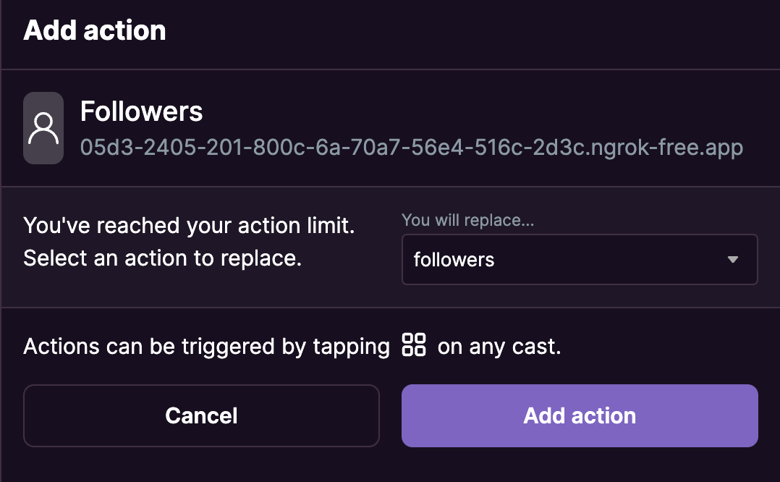Select the "followers" value text in dropdown
Screen dimensions: 780x482
tap(454, 260)
